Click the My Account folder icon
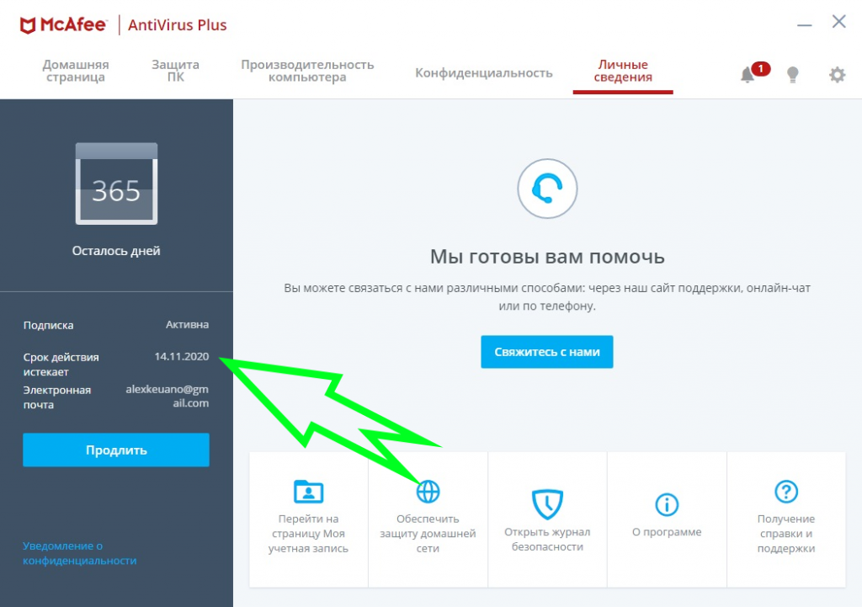 click(x=308, y=491)
